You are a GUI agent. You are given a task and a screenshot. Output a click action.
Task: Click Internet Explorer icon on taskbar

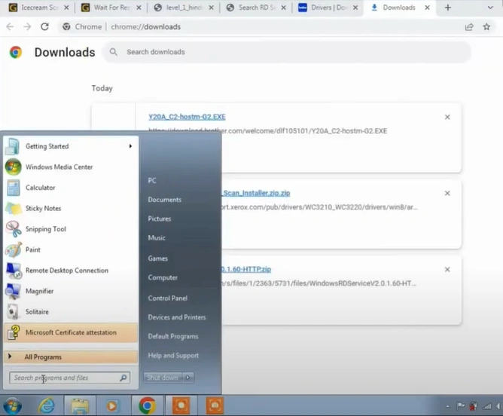[x=47, y=406]
